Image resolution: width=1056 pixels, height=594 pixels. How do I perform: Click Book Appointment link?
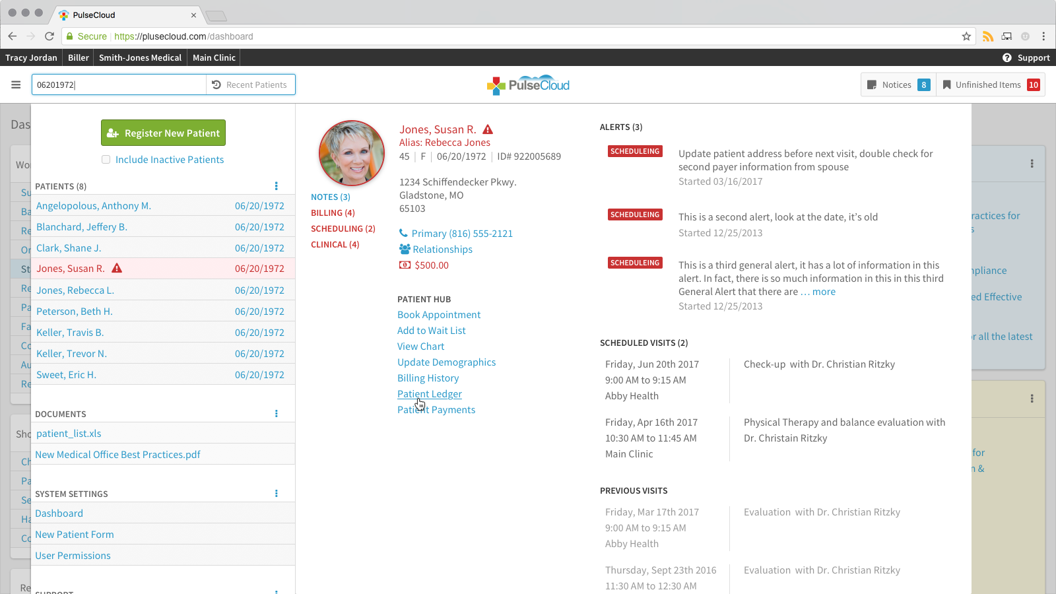[x=439, y=315]
